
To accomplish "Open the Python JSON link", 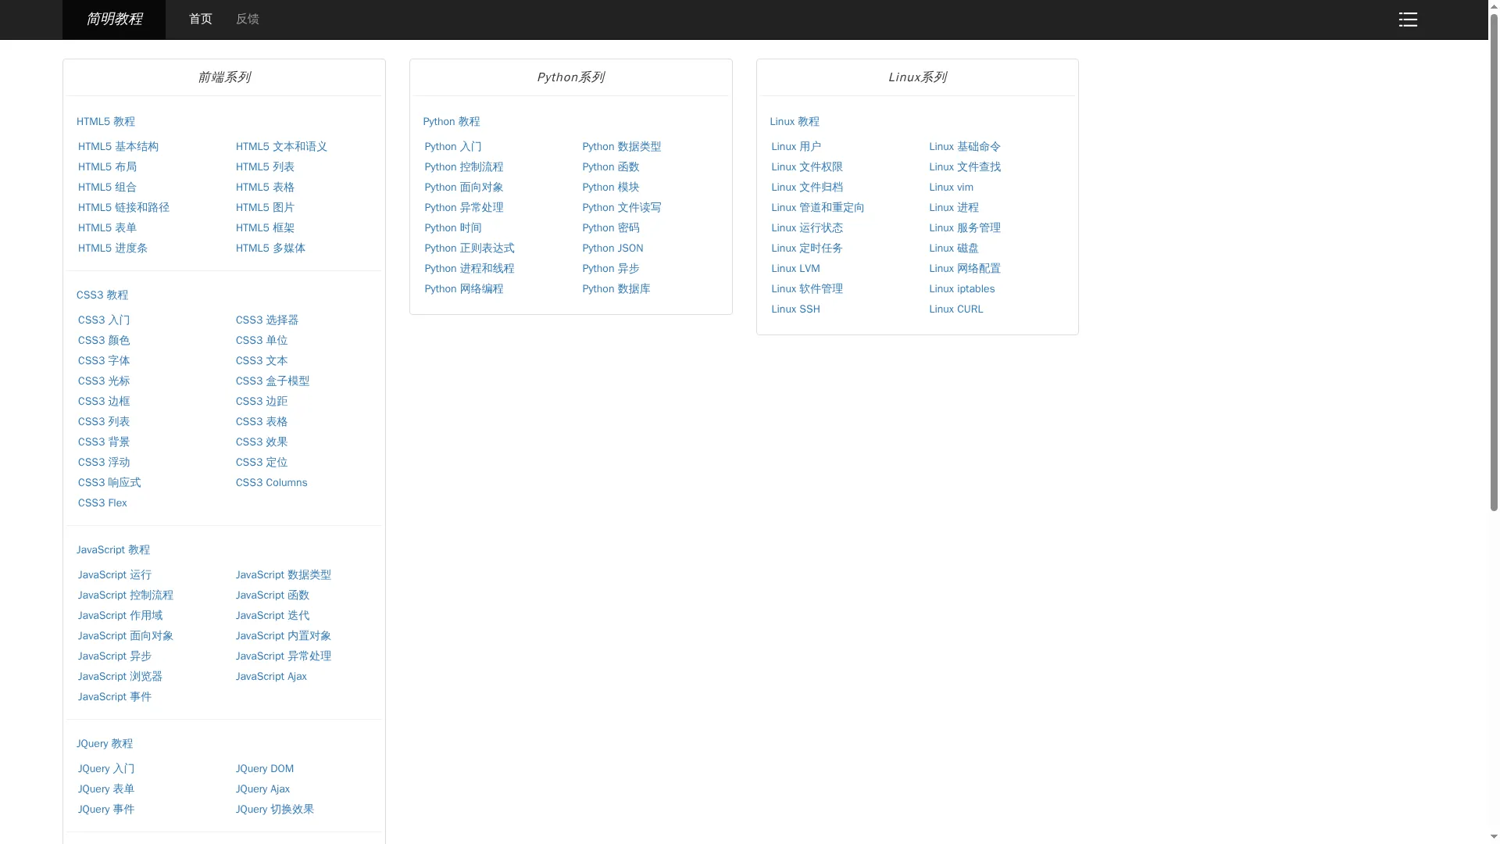I will (x=612, y=249).
